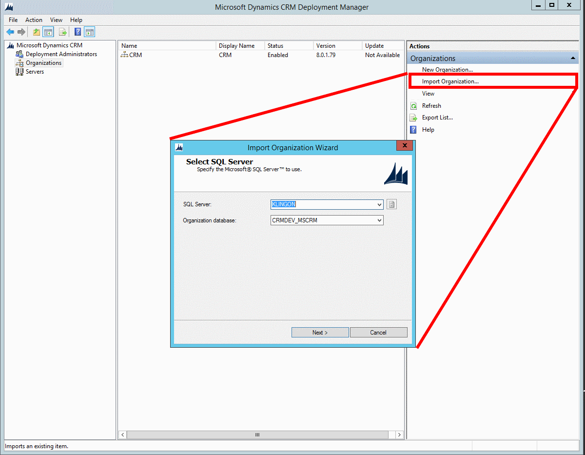Click the blue Help toolbar icon
The height and width of the screenshot is (455, 585).
click(78, 32)
